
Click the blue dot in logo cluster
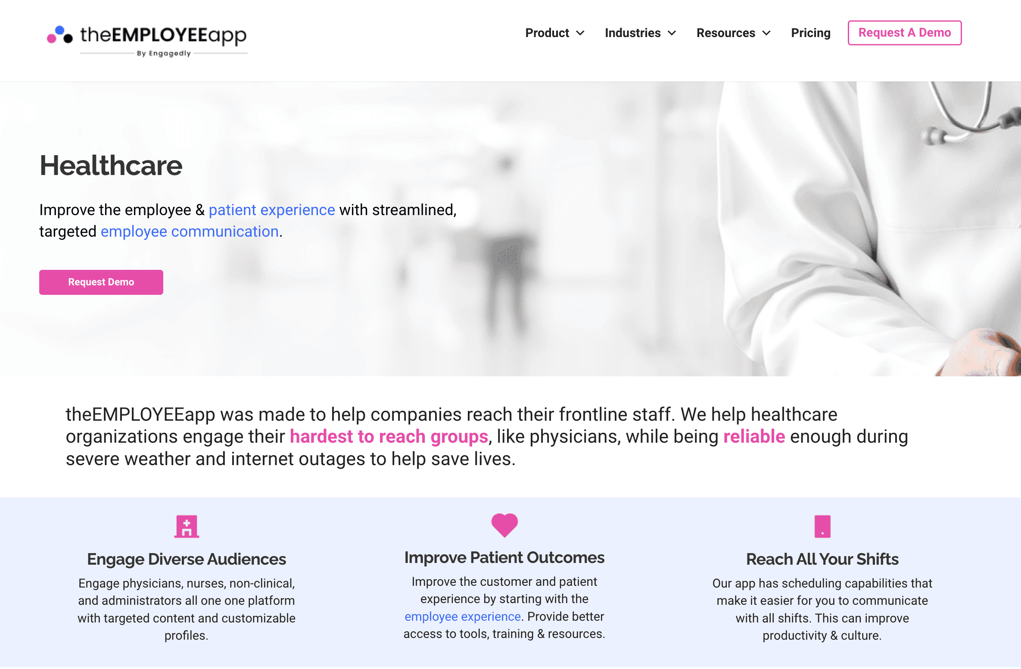point(59,28)
